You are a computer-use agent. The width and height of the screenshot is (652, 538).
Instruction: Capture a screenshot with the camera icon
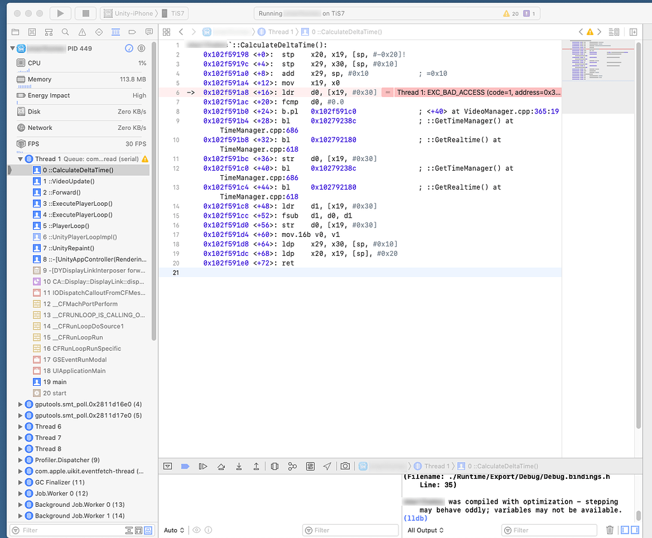(x=345, y=466)
